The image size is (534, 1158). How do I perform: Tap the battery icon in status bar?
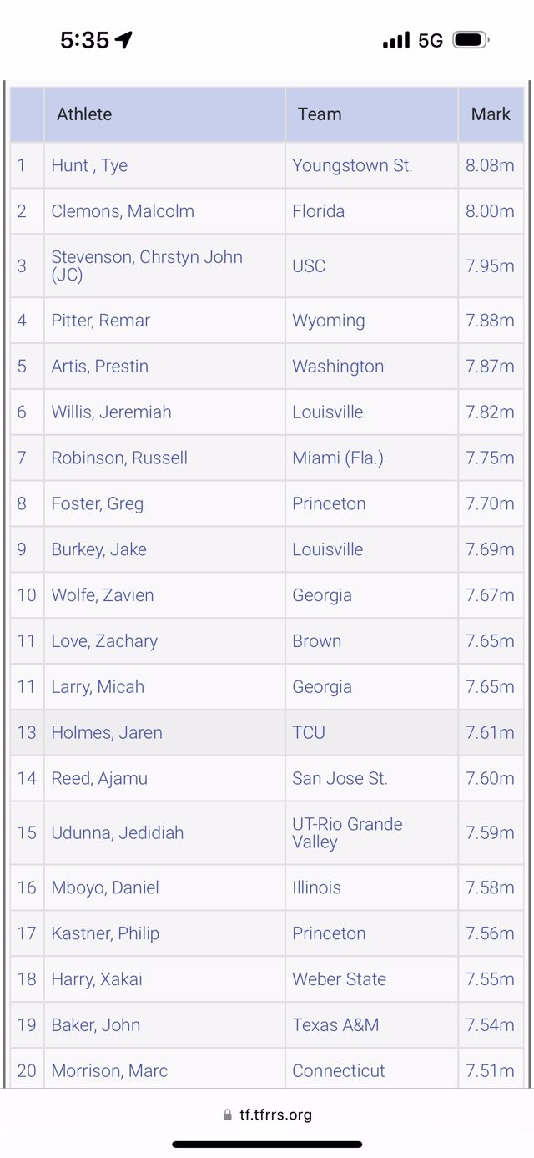click(x=471, y=39)
